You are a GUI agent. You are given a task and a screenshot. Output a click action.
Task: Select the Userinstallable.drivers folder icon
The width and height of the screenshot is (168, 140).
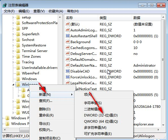tap(18, 67)
